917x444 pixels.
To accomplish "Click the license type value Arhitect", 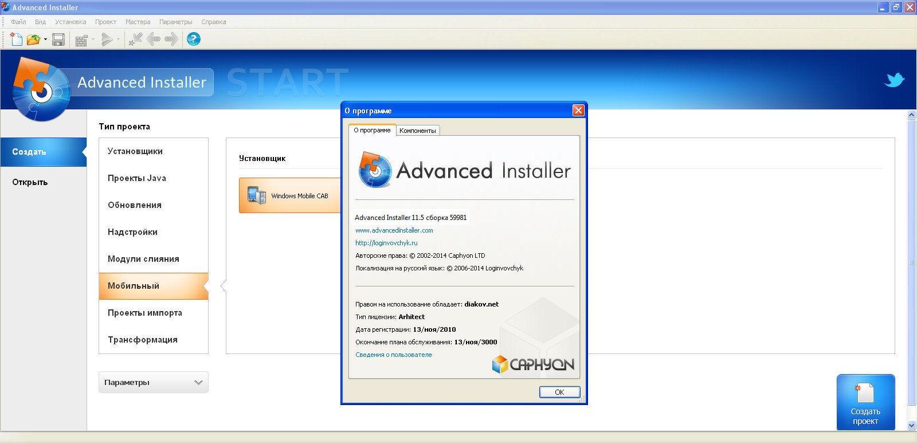I will 412,317.
